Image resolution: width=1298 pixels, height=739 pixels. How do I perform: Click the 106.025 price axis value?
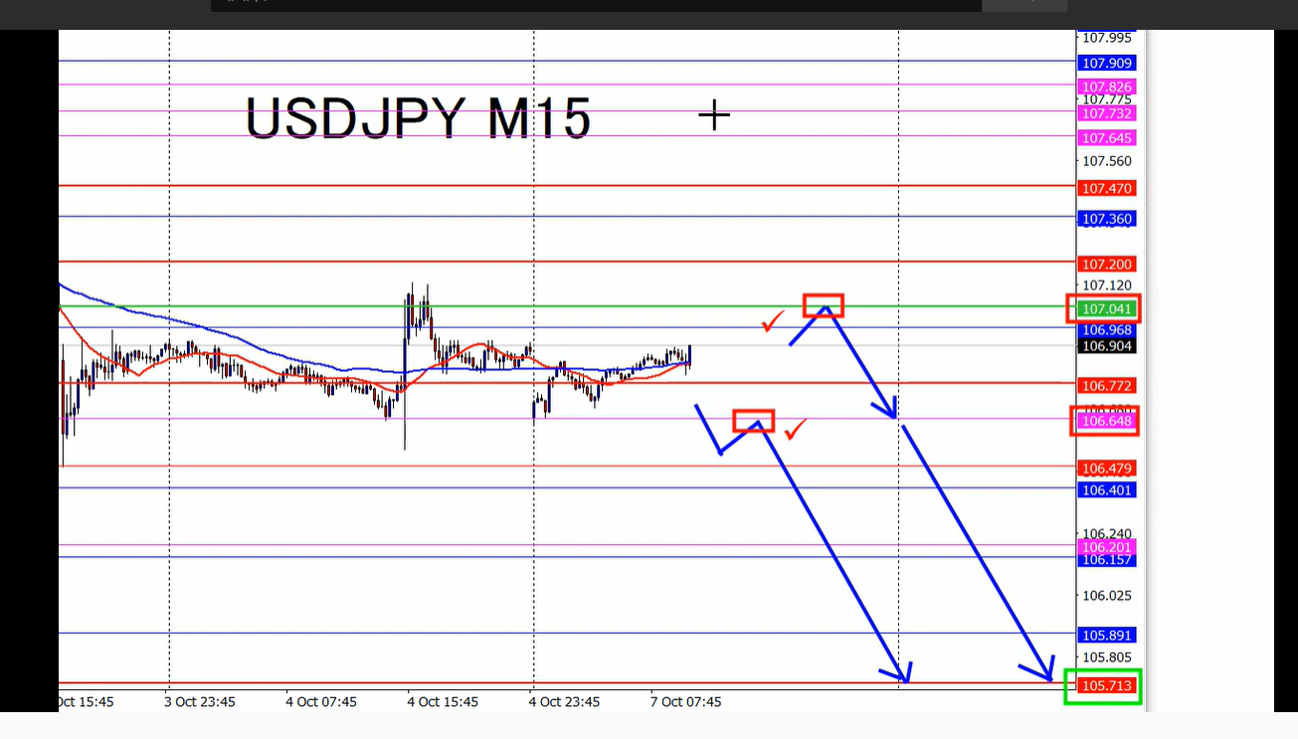pos(1107,596)
